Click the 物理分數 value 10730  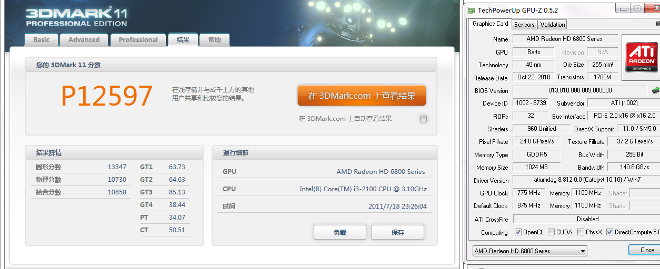(117, 180)
